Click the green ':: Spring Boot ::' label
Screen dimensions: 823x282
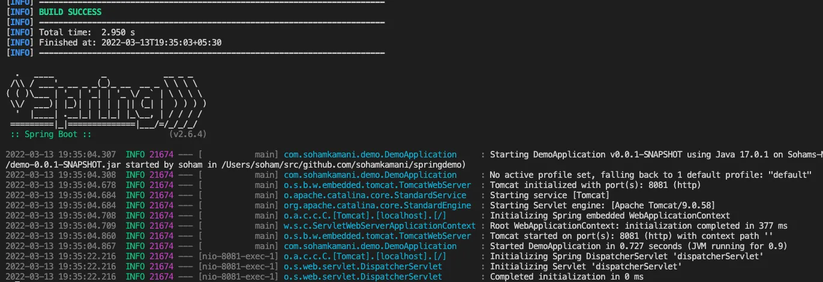(x=51, y=134)
